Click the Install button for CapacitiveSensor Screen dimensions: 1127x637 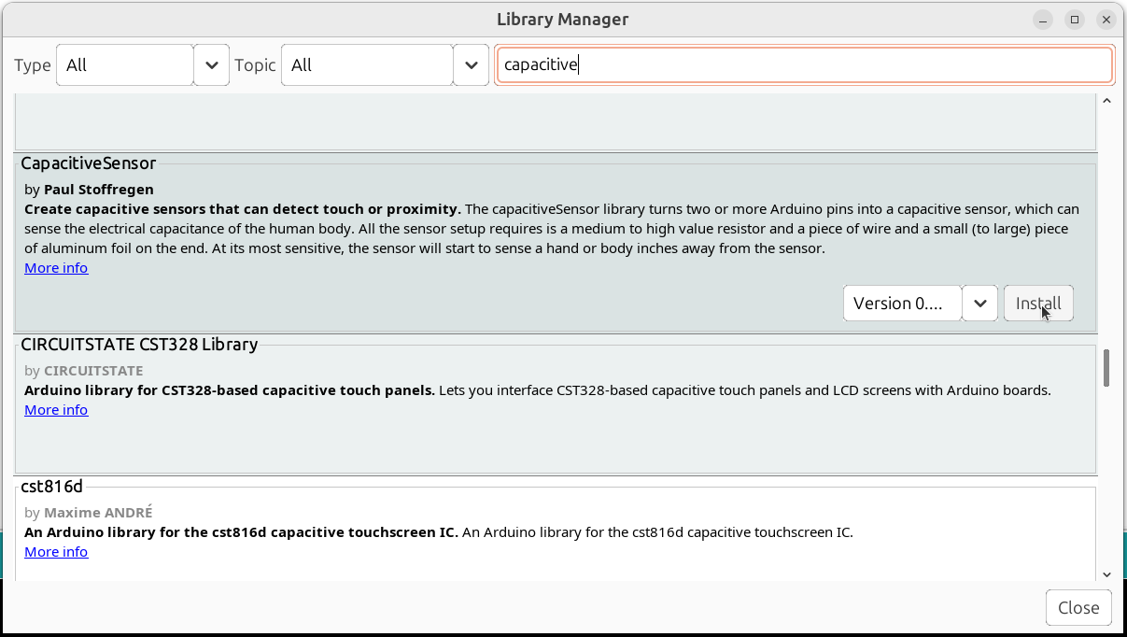click(1038, 304)
